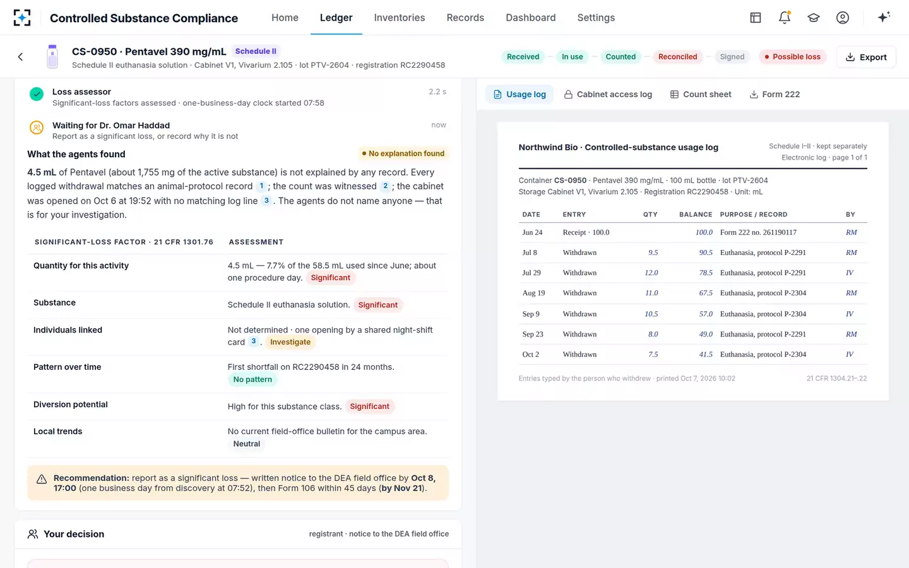Click the Received status pill
This screenshot has width=909, height=568.
point(523,57)
